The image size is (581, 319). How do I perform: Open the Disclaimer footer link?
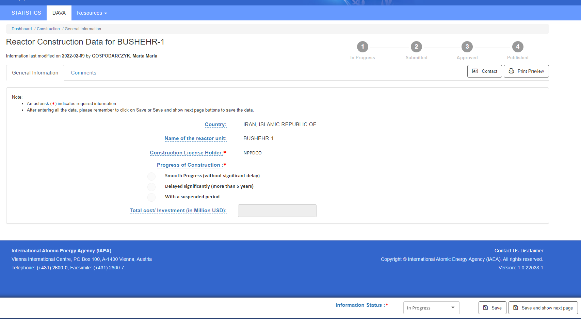click(x=532, y=251)
